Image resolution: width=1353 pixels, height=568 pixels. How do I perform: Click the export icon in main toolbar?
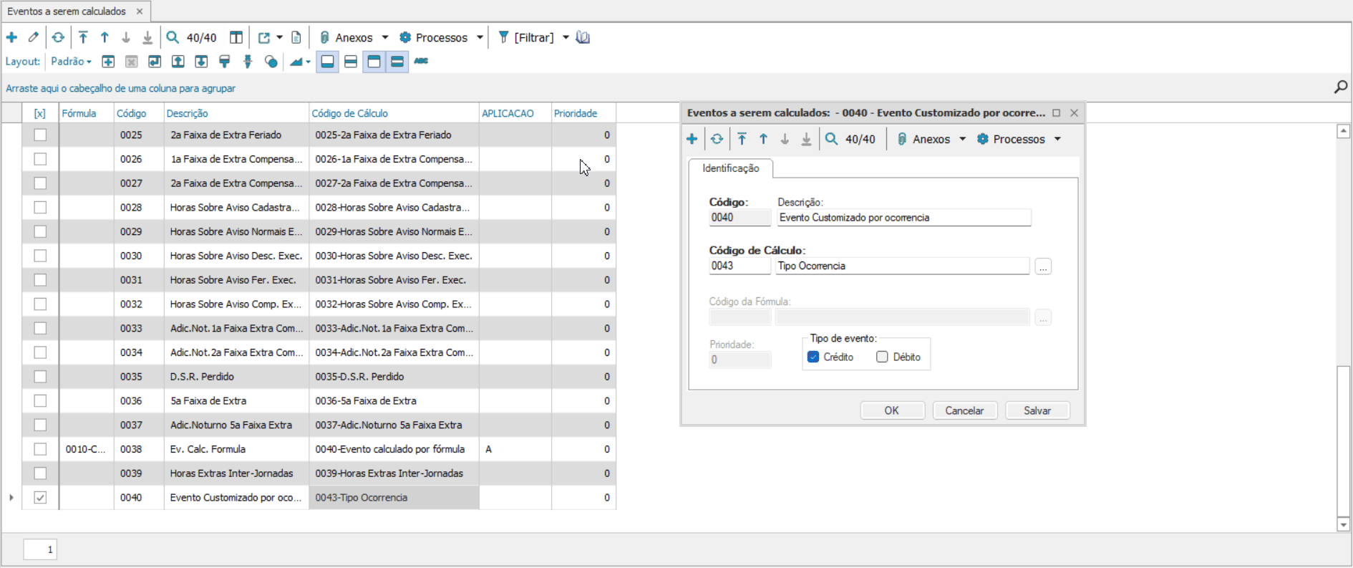(264, 37)
